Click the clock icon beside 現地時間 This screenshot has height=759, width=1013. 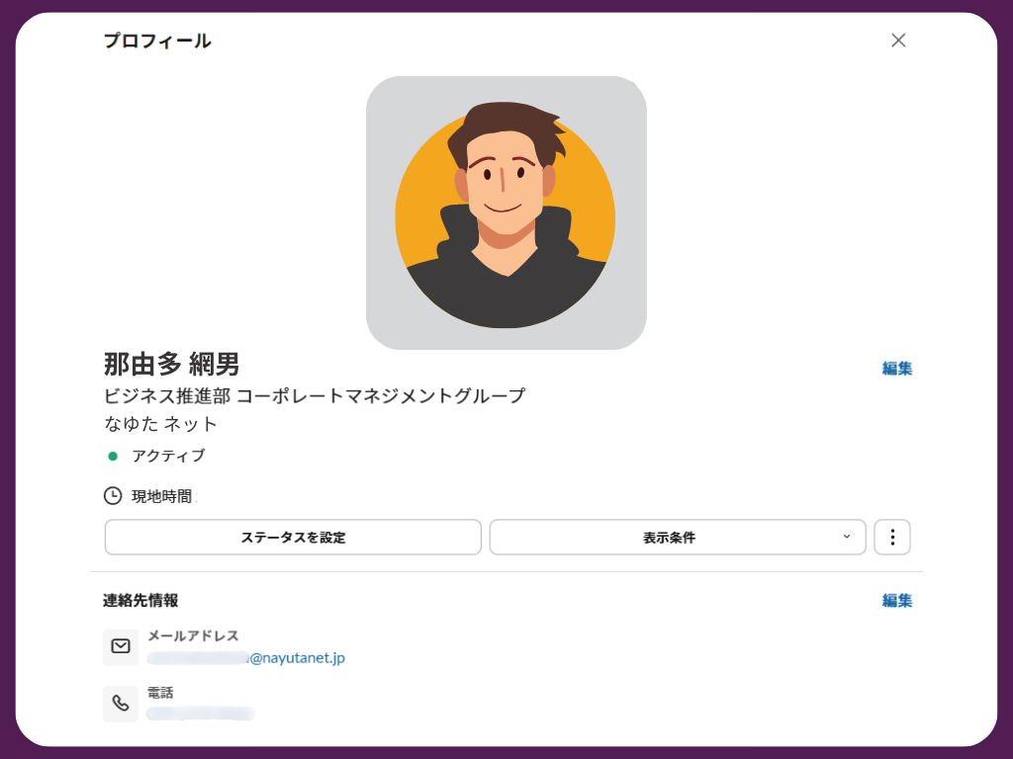tap(113, 496)
